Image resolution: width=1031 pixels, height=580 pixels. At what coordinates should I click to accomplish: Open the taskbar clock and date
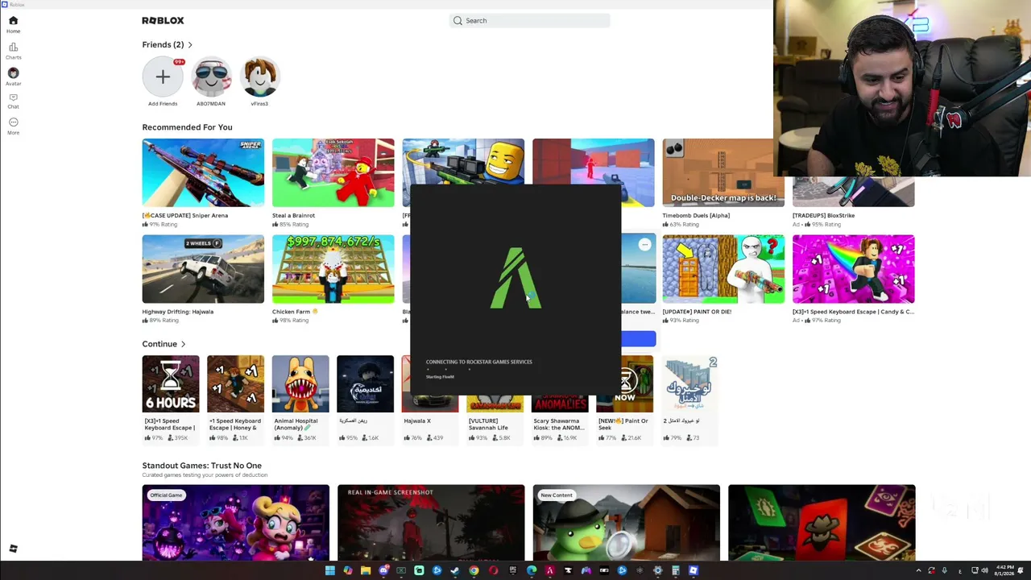coord(1004,570)
